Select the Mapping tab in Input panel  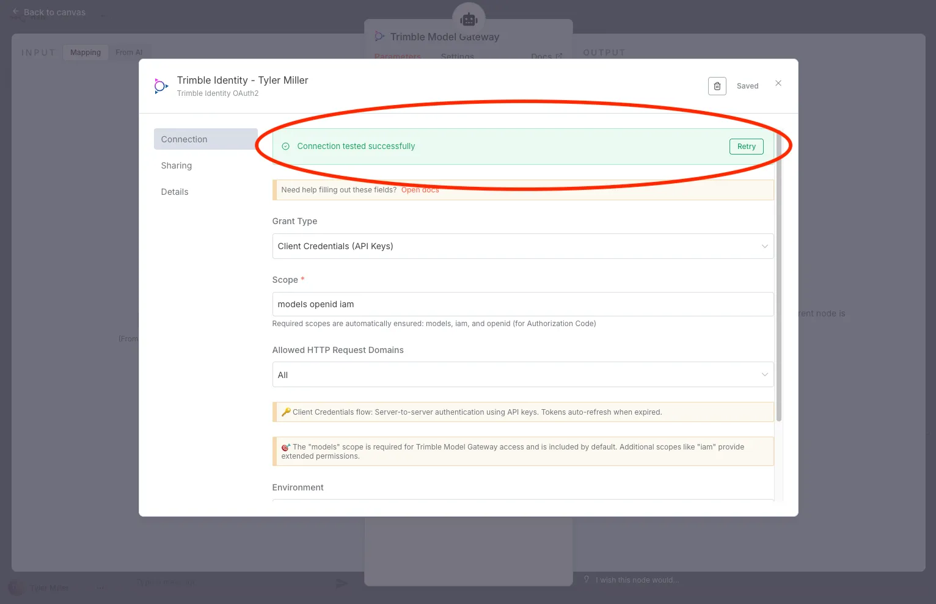pyautogui.click(x=86, y=53)
